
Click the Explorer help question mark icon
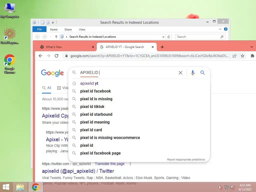[226, 29]
